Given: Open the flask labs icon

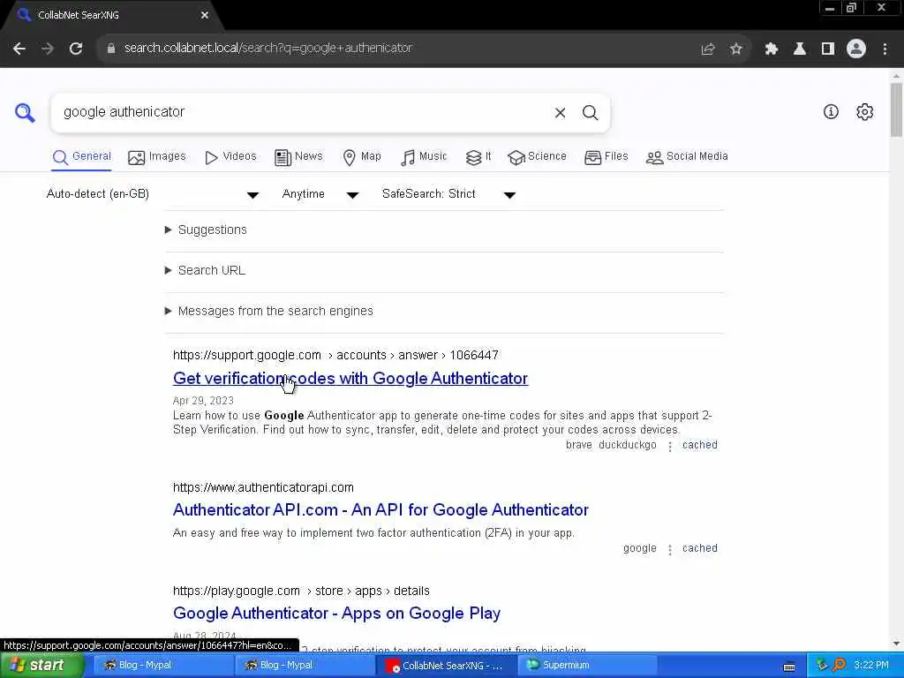Looking at the screenshot, I should click(x=799, y=49).
